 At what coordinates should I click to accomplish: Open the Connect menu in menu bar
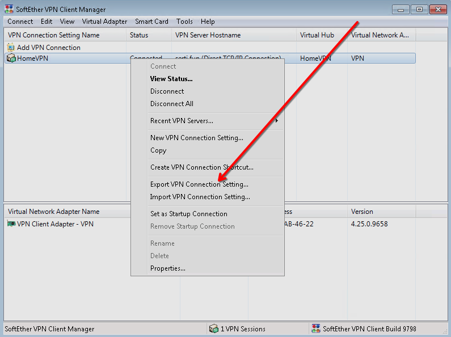[x=20, y=22]
